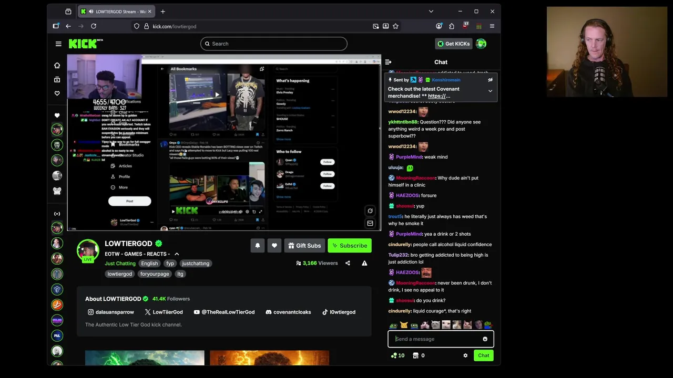Select the fyp tag
This screenshot has height=378, width=673.
[170, 264]
